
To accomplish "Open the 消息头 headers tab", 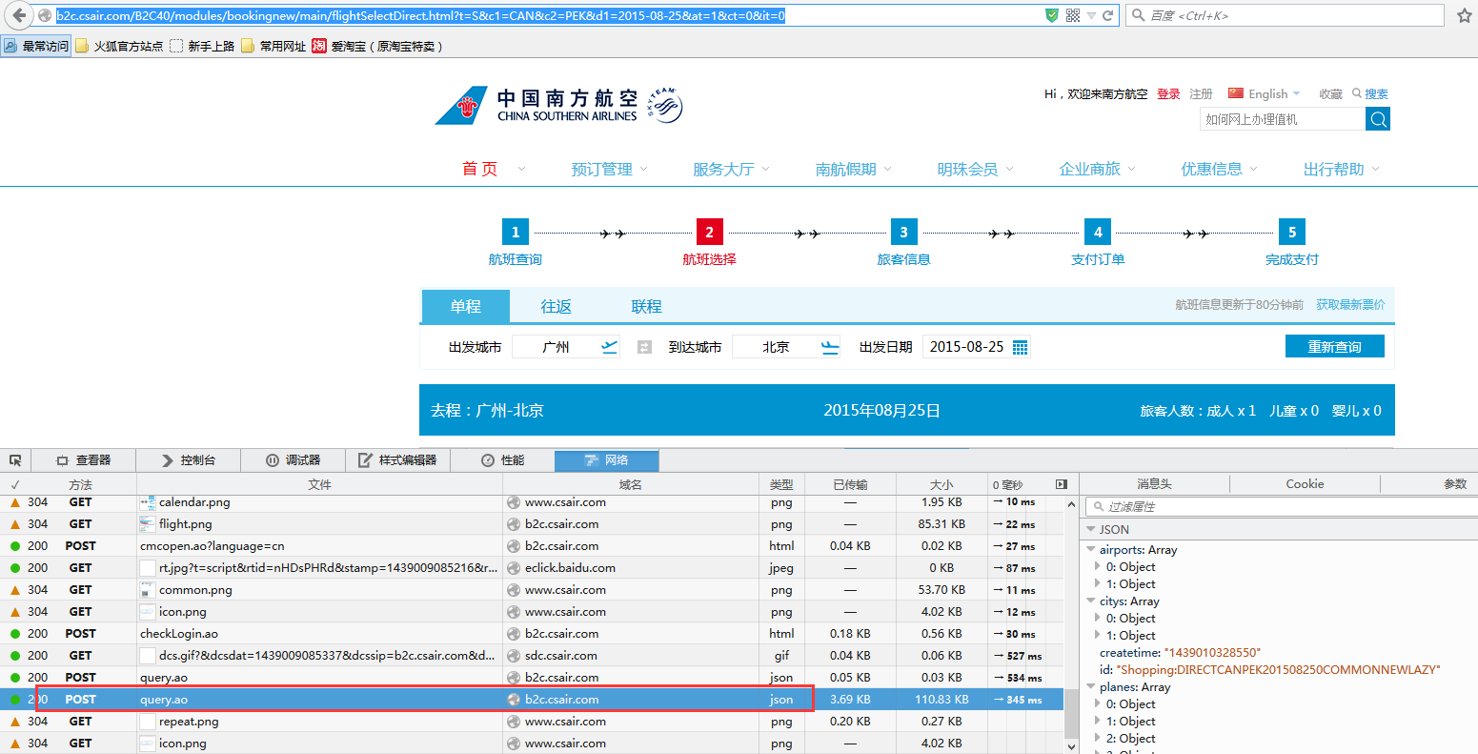I will point(1154,483).
